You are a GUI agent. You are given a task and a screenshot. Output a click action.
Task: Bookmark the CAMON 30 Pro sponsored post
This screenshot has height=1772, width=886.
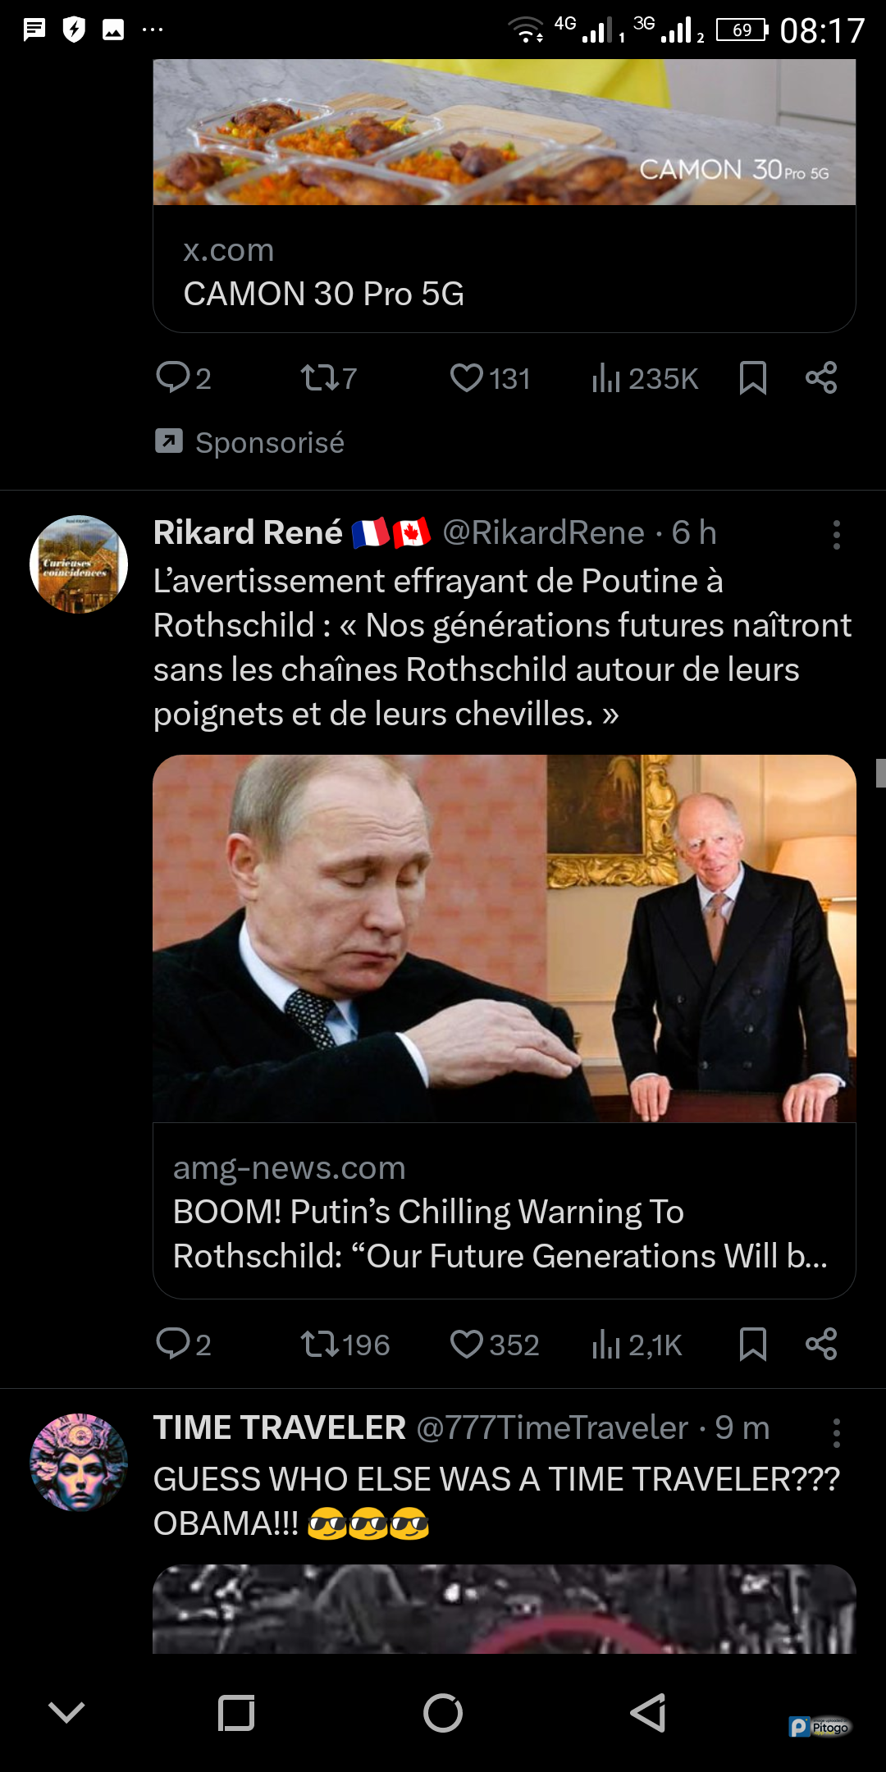pos(752,378)
